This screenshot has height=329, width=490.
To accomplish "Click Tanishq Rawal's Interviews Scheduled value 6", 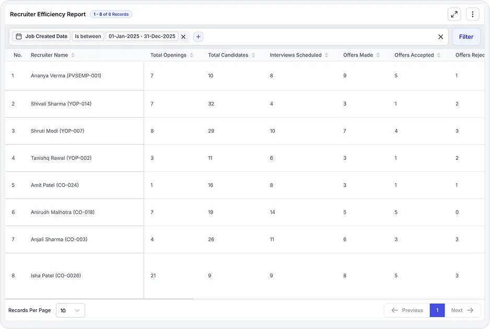I will tap(271, 158).
